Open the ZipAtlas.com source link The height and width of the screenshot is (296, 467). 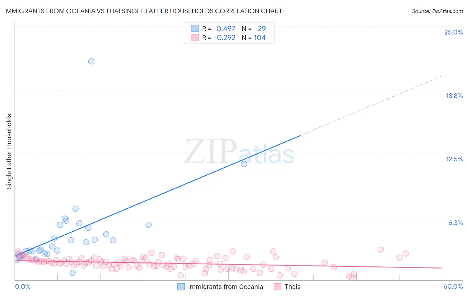[437, 11]
